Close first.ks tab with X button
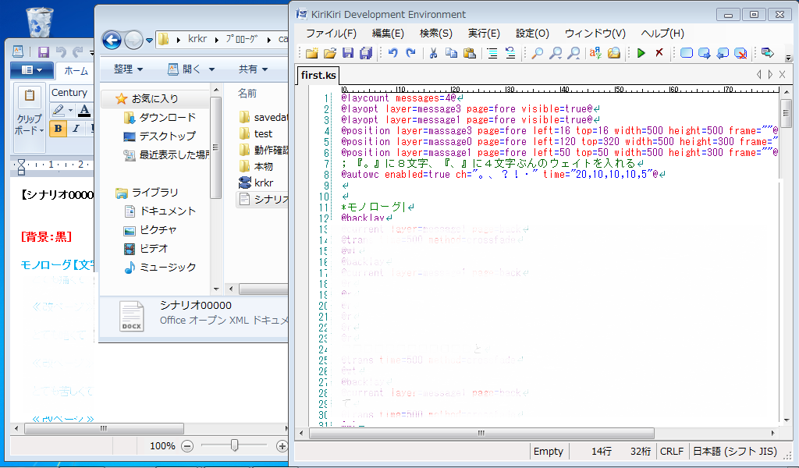799x468 pixels. [x=782, y=75]
